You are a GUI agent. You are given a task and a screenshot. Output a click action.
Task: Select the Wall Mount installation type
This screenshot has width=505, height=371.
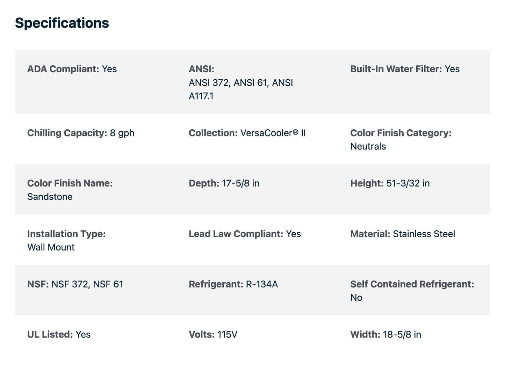point(51,247)
